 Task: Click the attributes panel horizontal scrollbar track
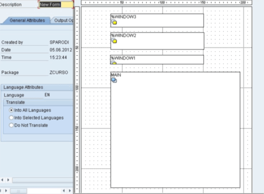point(43,180)
